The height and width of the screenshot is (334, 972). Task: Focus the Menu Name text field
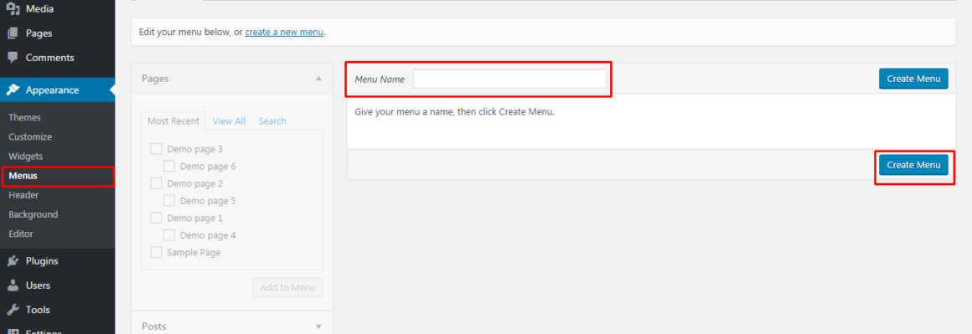pyautogui.click(x=510, y=79)
